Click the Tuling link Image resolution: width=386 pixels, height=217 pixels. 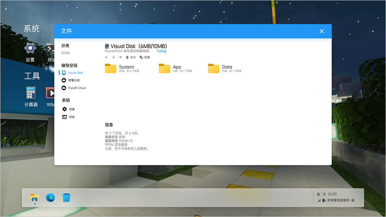161,51
